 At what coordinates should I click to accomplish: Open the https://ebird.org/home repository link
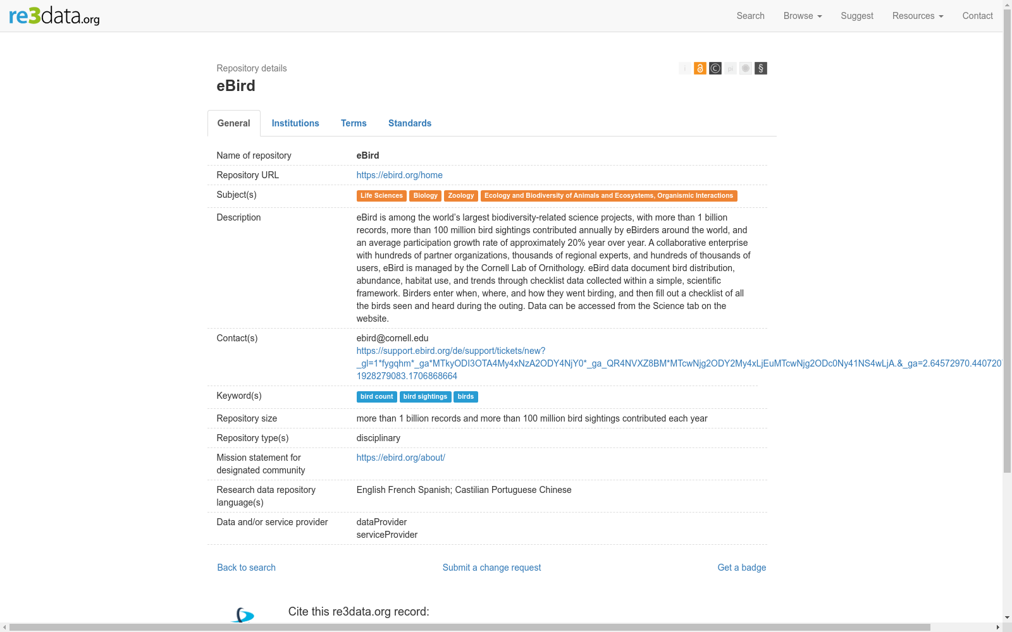(x=400, y=175)
